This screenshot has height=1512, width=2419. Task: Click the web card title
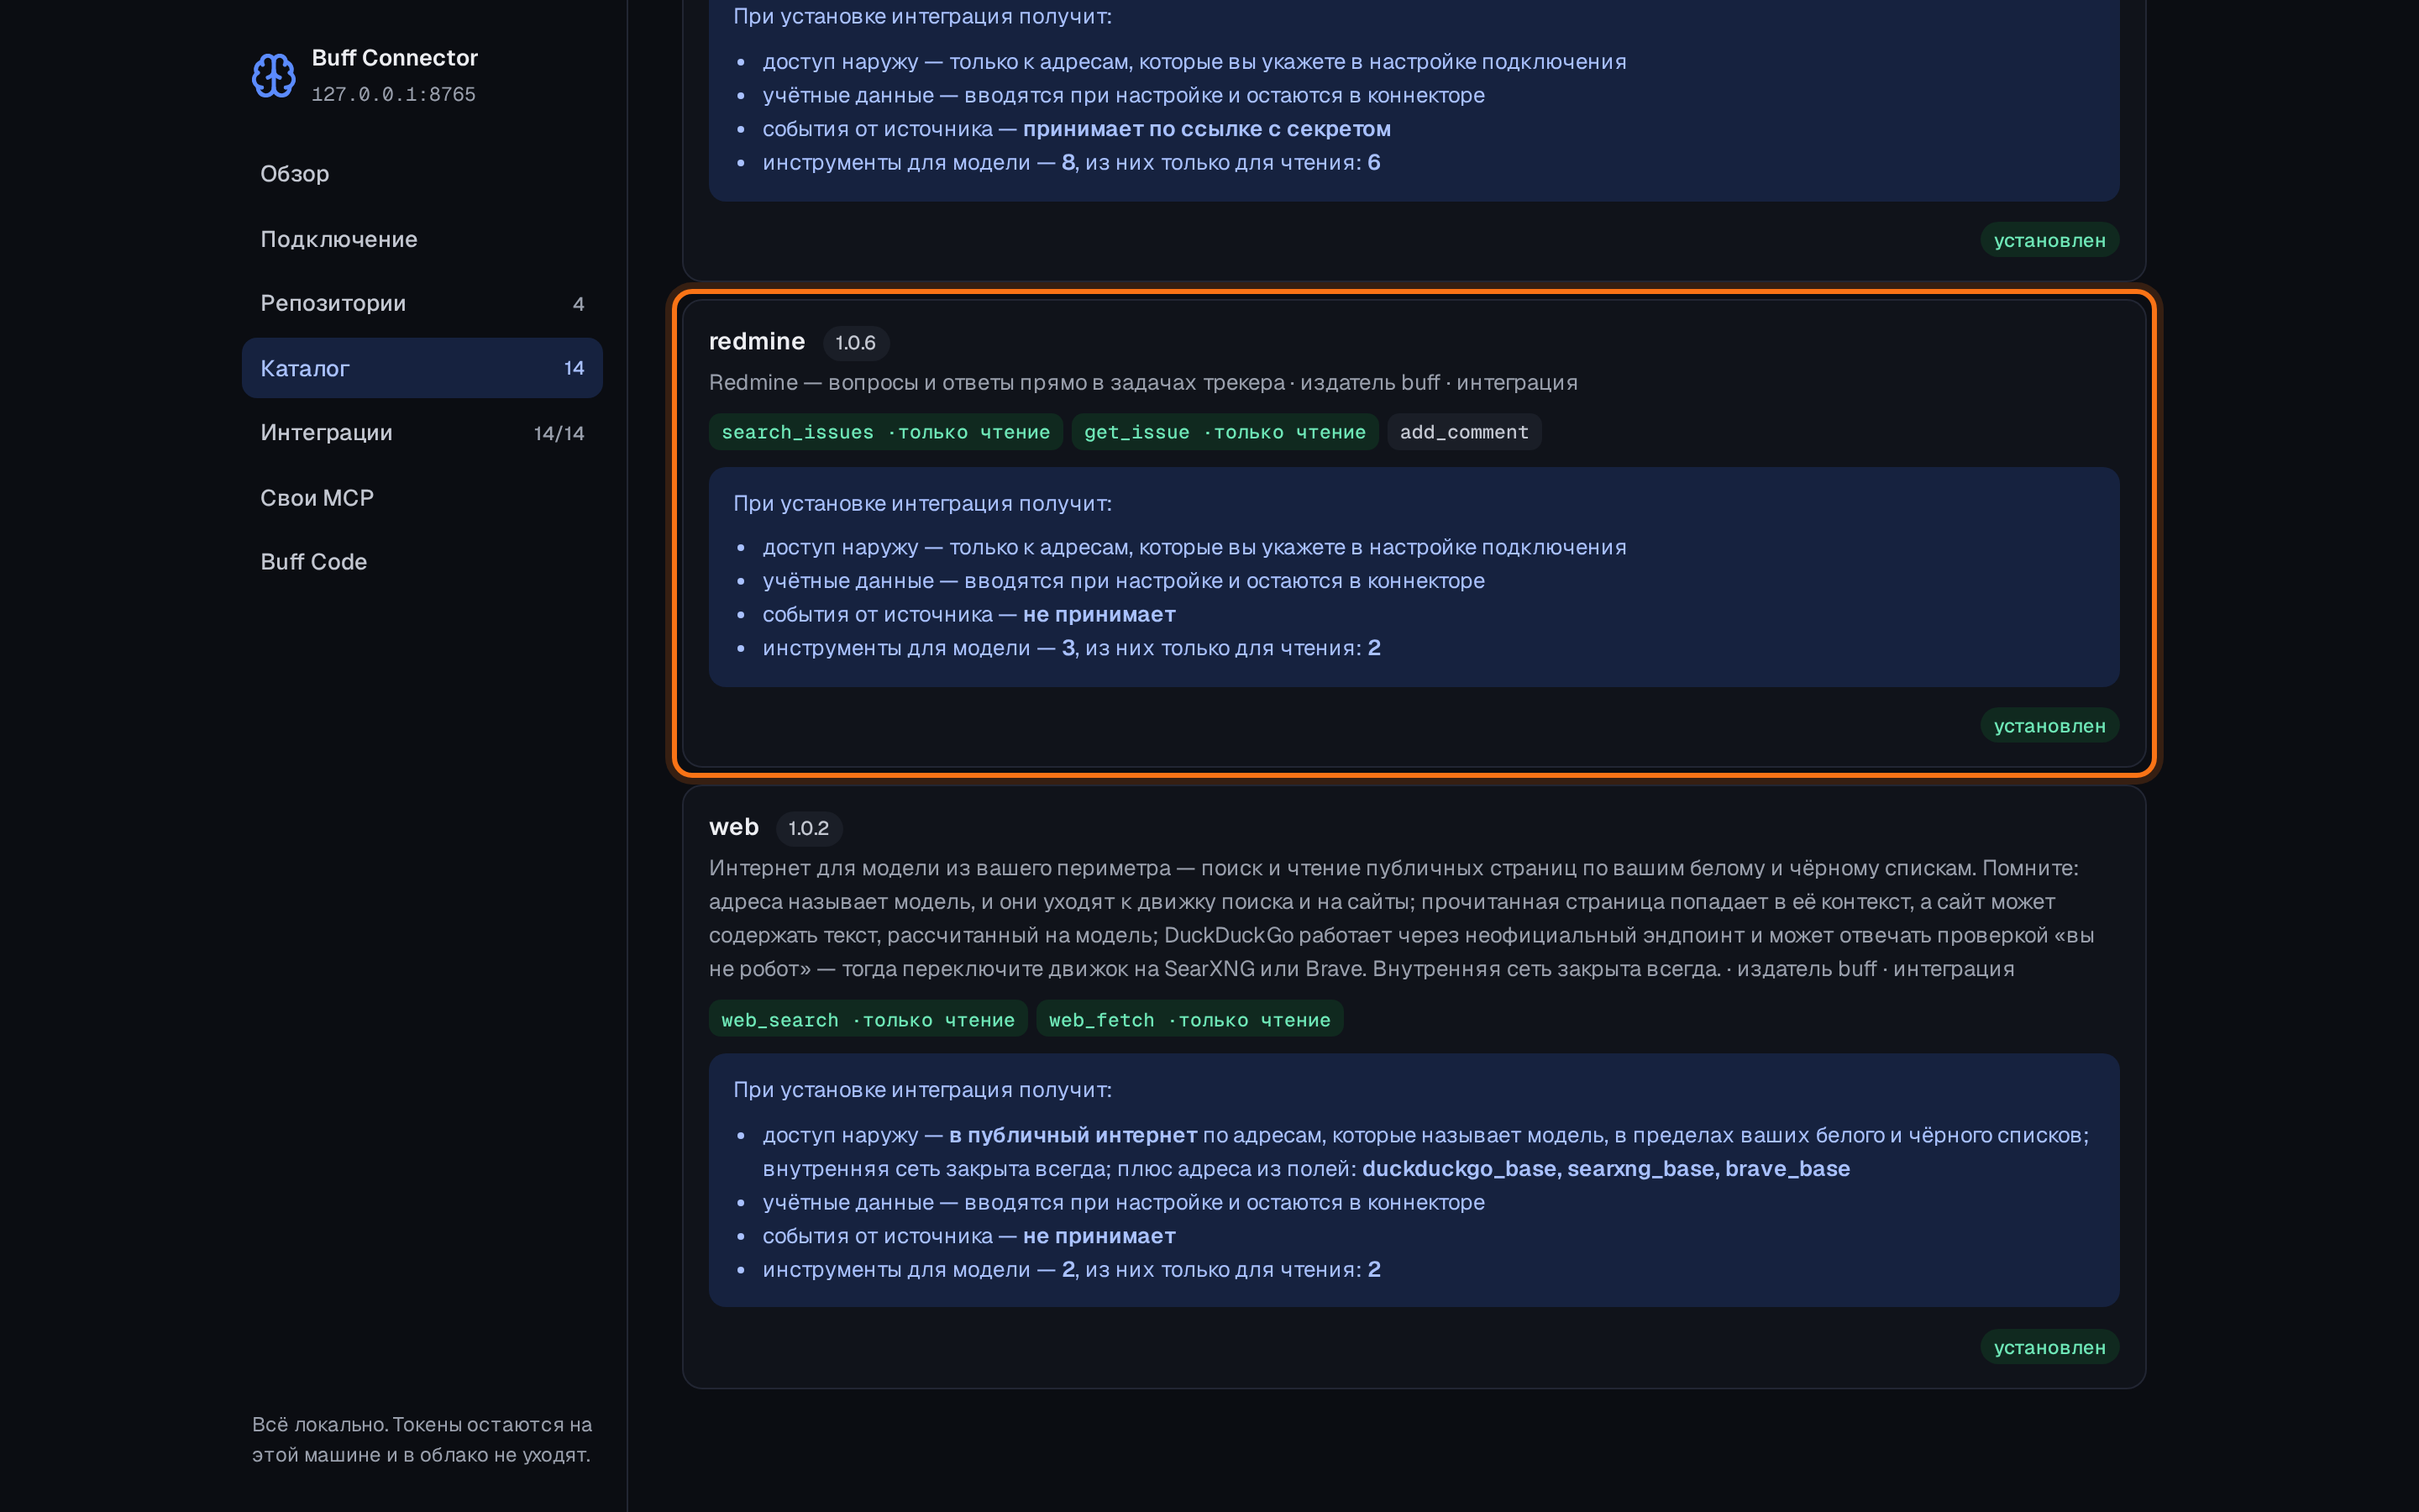734,827
